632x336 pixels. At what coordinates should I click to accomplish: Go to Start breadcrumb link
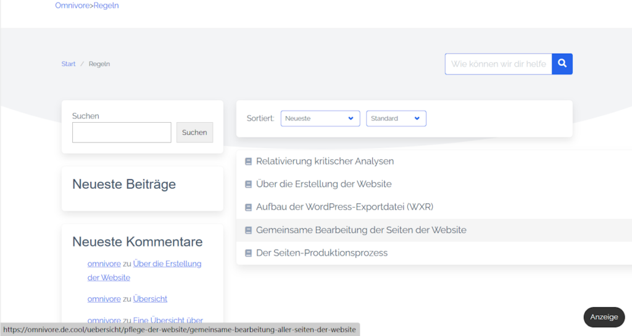point(69,64)
